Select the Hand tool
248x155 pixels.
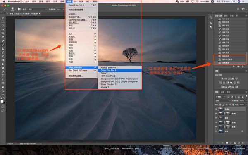coord(3,87)
